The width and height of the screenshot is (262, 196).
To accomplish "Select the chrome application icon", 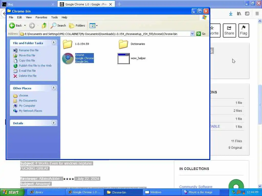I will coord(68,58).
